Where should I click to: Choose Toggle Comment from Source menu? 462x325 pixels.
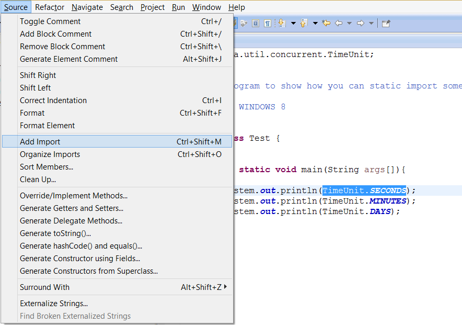117,21
